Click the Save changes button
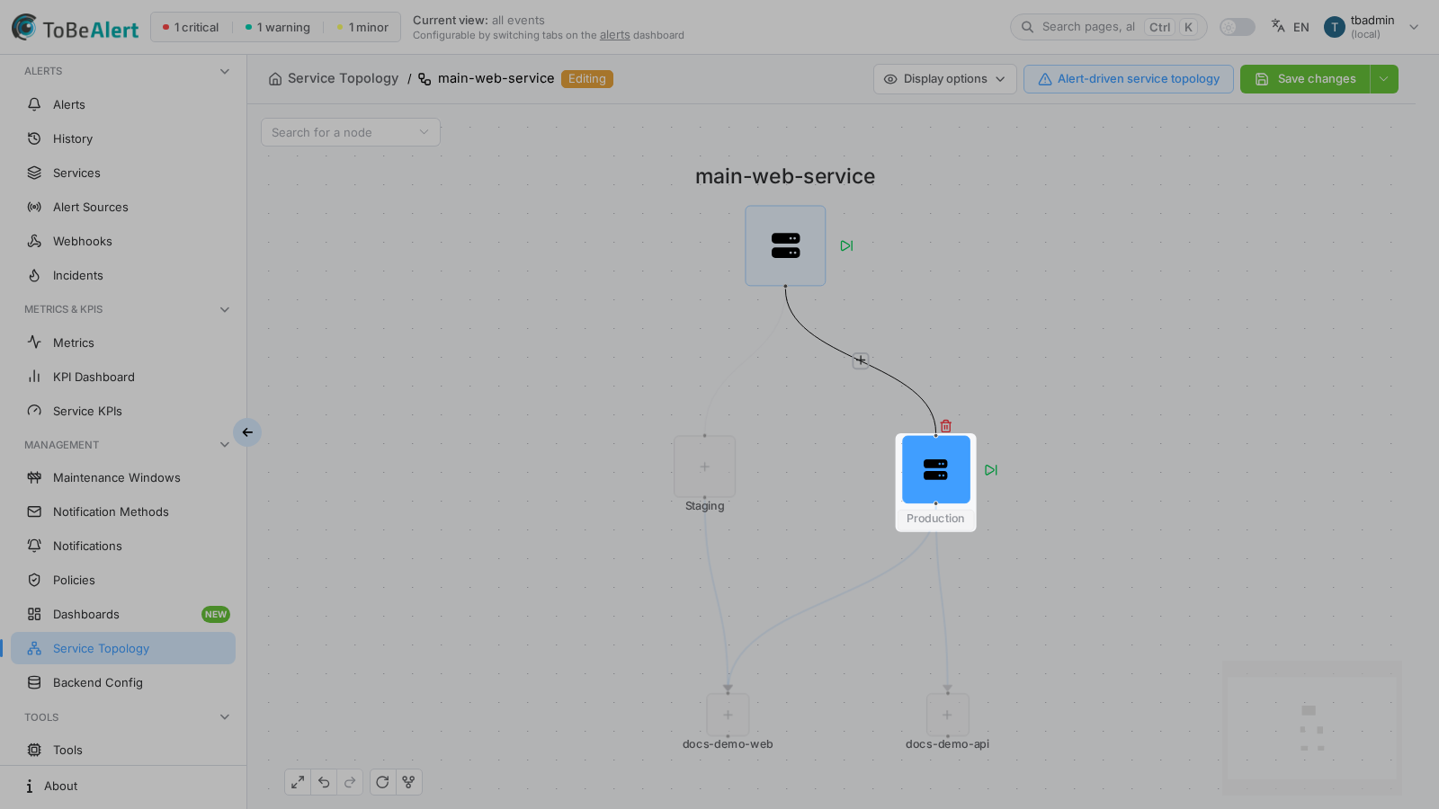 pos(1305,79)
